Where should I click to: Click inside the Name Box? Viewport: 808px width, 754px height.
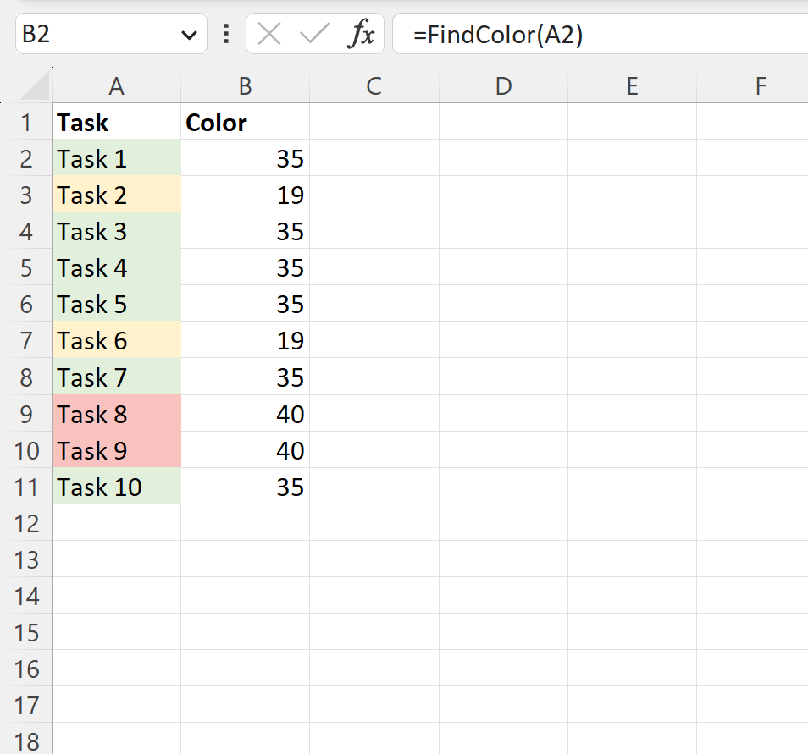coord(93,35)
